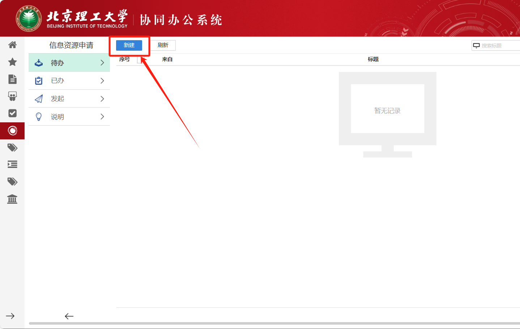Screen dimensions: 520x329
Task: Tick the select-all checkbox beside 序号
Action: click(139, 60)
